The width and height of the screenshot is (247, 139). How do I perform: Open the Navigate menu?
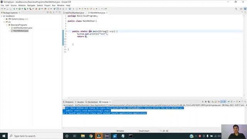(31, 5)
